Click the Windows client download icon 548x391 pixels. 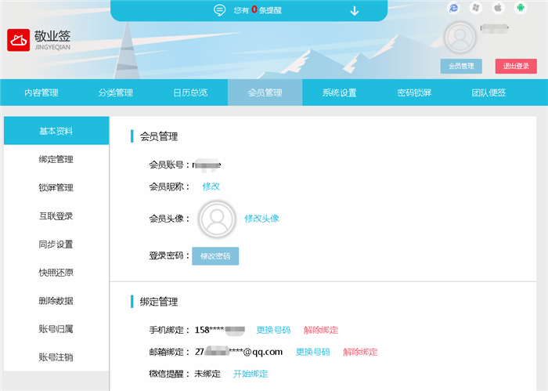474,7
